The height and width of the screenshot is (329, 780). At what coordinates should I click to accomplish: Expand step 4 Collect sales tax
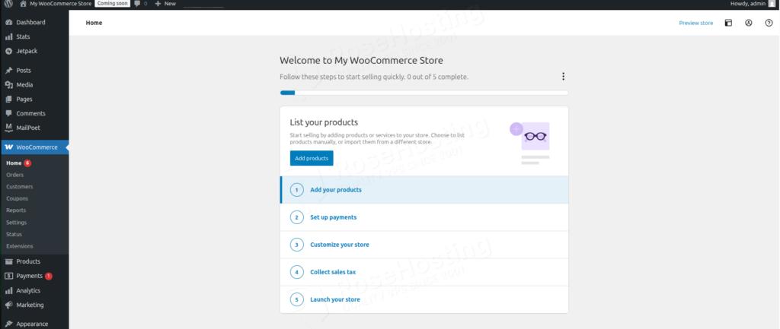coord(424,272)
